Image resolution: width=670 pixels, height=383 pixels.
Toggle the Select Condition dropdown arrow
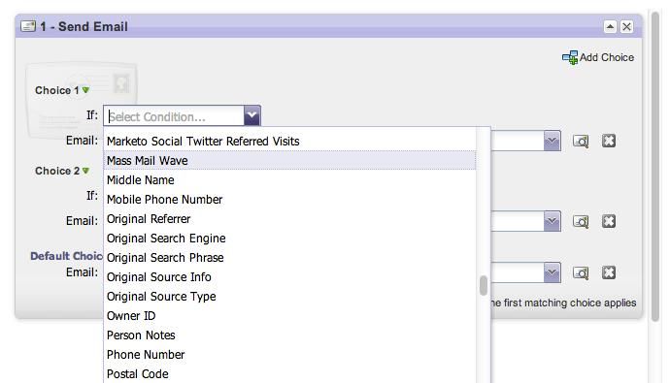coord(252,116)
